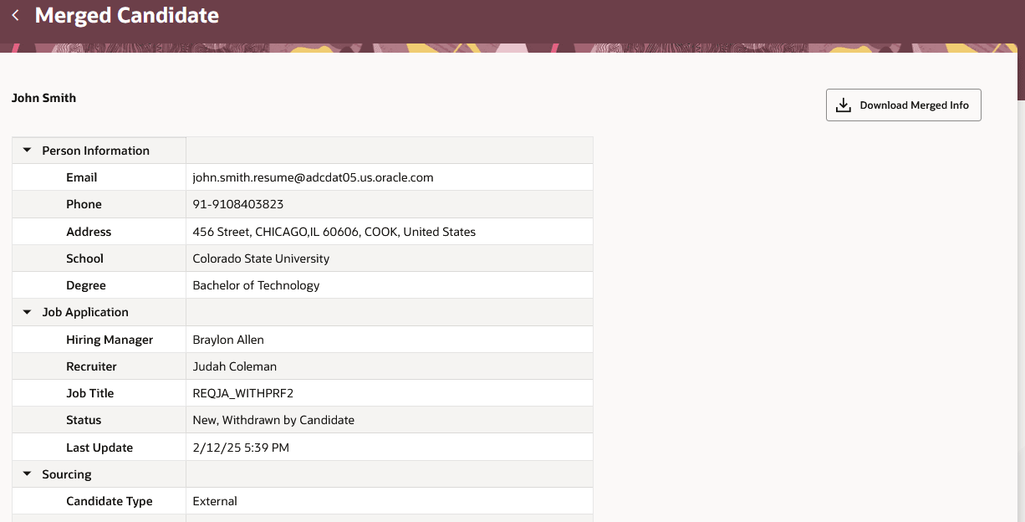Select Colorado State University value
This screenshot has height=522, width=1025.
coord(261,258)
